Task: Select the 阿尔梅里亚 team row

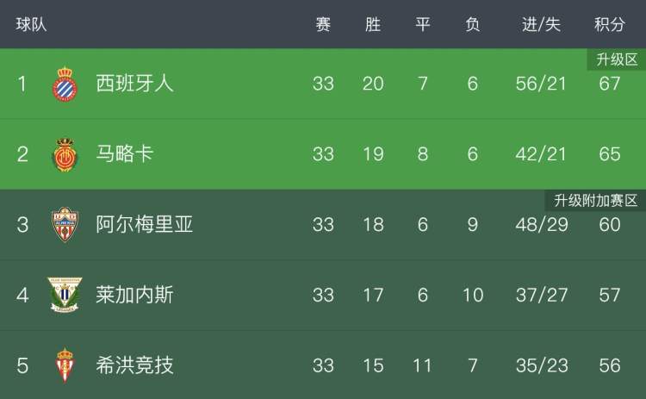Action: 323,225
